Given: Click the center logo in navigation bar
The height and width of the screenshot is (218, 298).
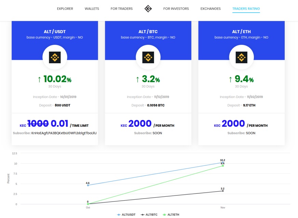Looking at the screenshot, I should point(148,9).
